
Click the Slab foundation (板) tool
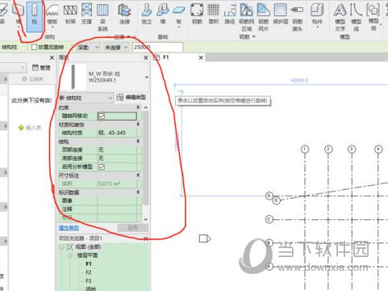tap(179, 15)
